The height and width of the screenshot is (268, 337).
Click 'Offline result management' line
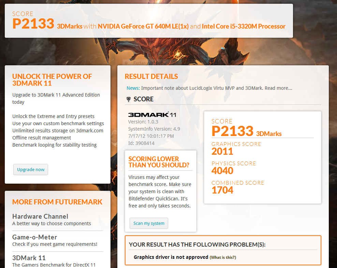click(x=42, y=138)
